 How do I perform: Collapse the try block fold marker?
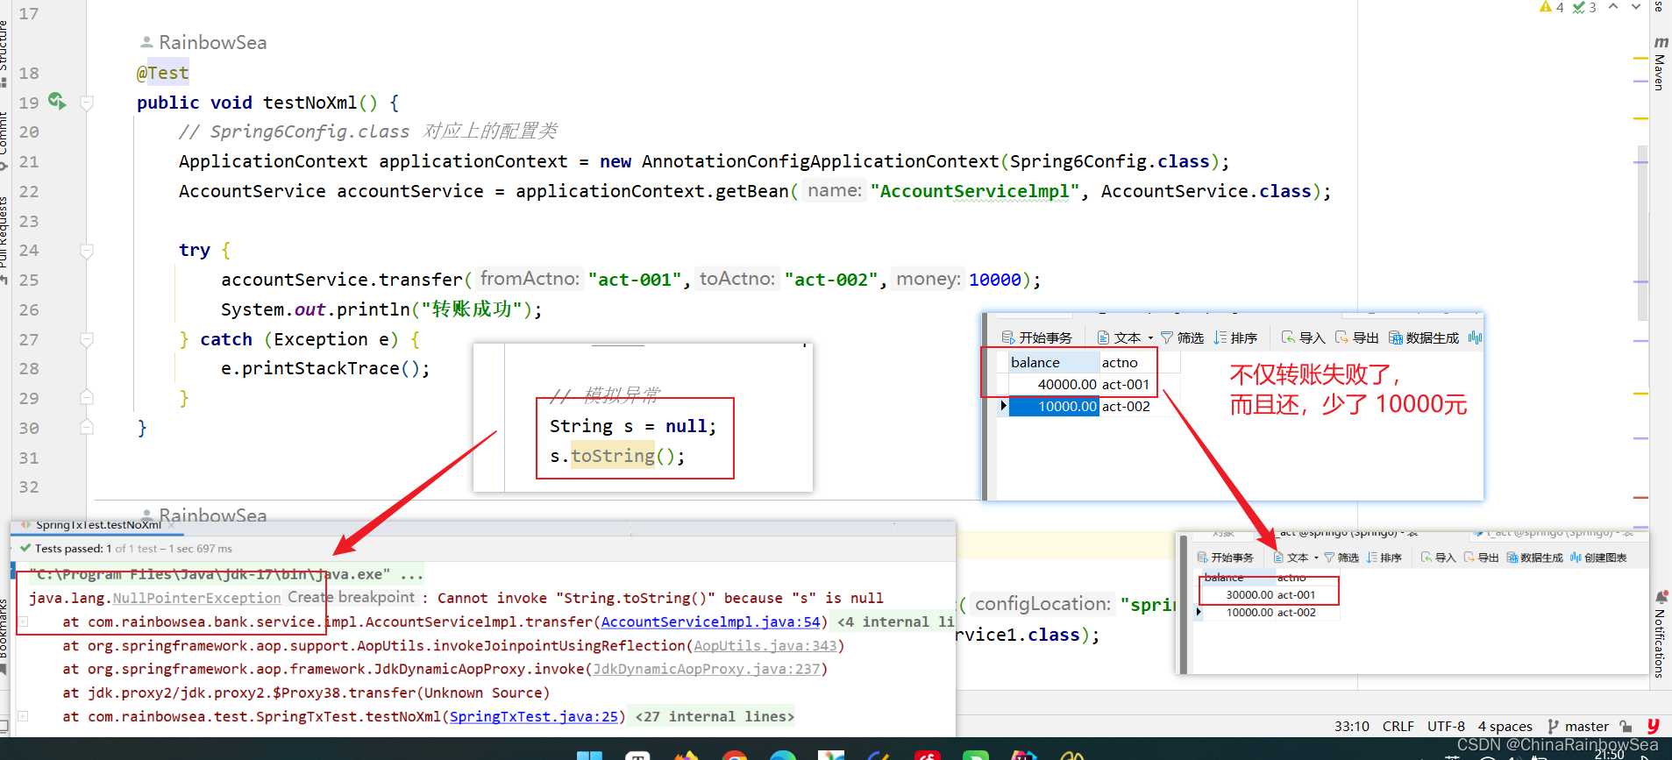pos(87,252)
